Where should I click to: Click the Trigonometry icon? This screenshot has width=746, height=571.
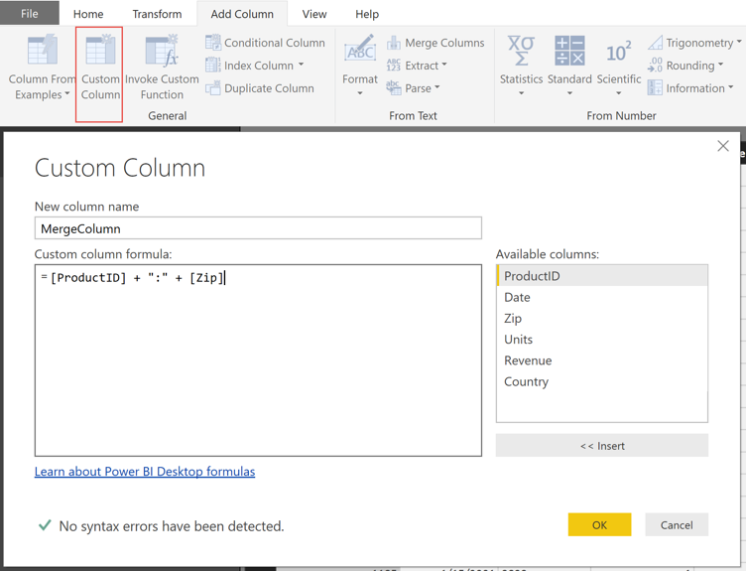655,43
